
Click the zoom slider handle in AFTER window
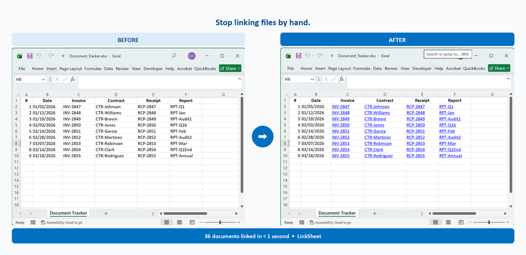(489, 222)
